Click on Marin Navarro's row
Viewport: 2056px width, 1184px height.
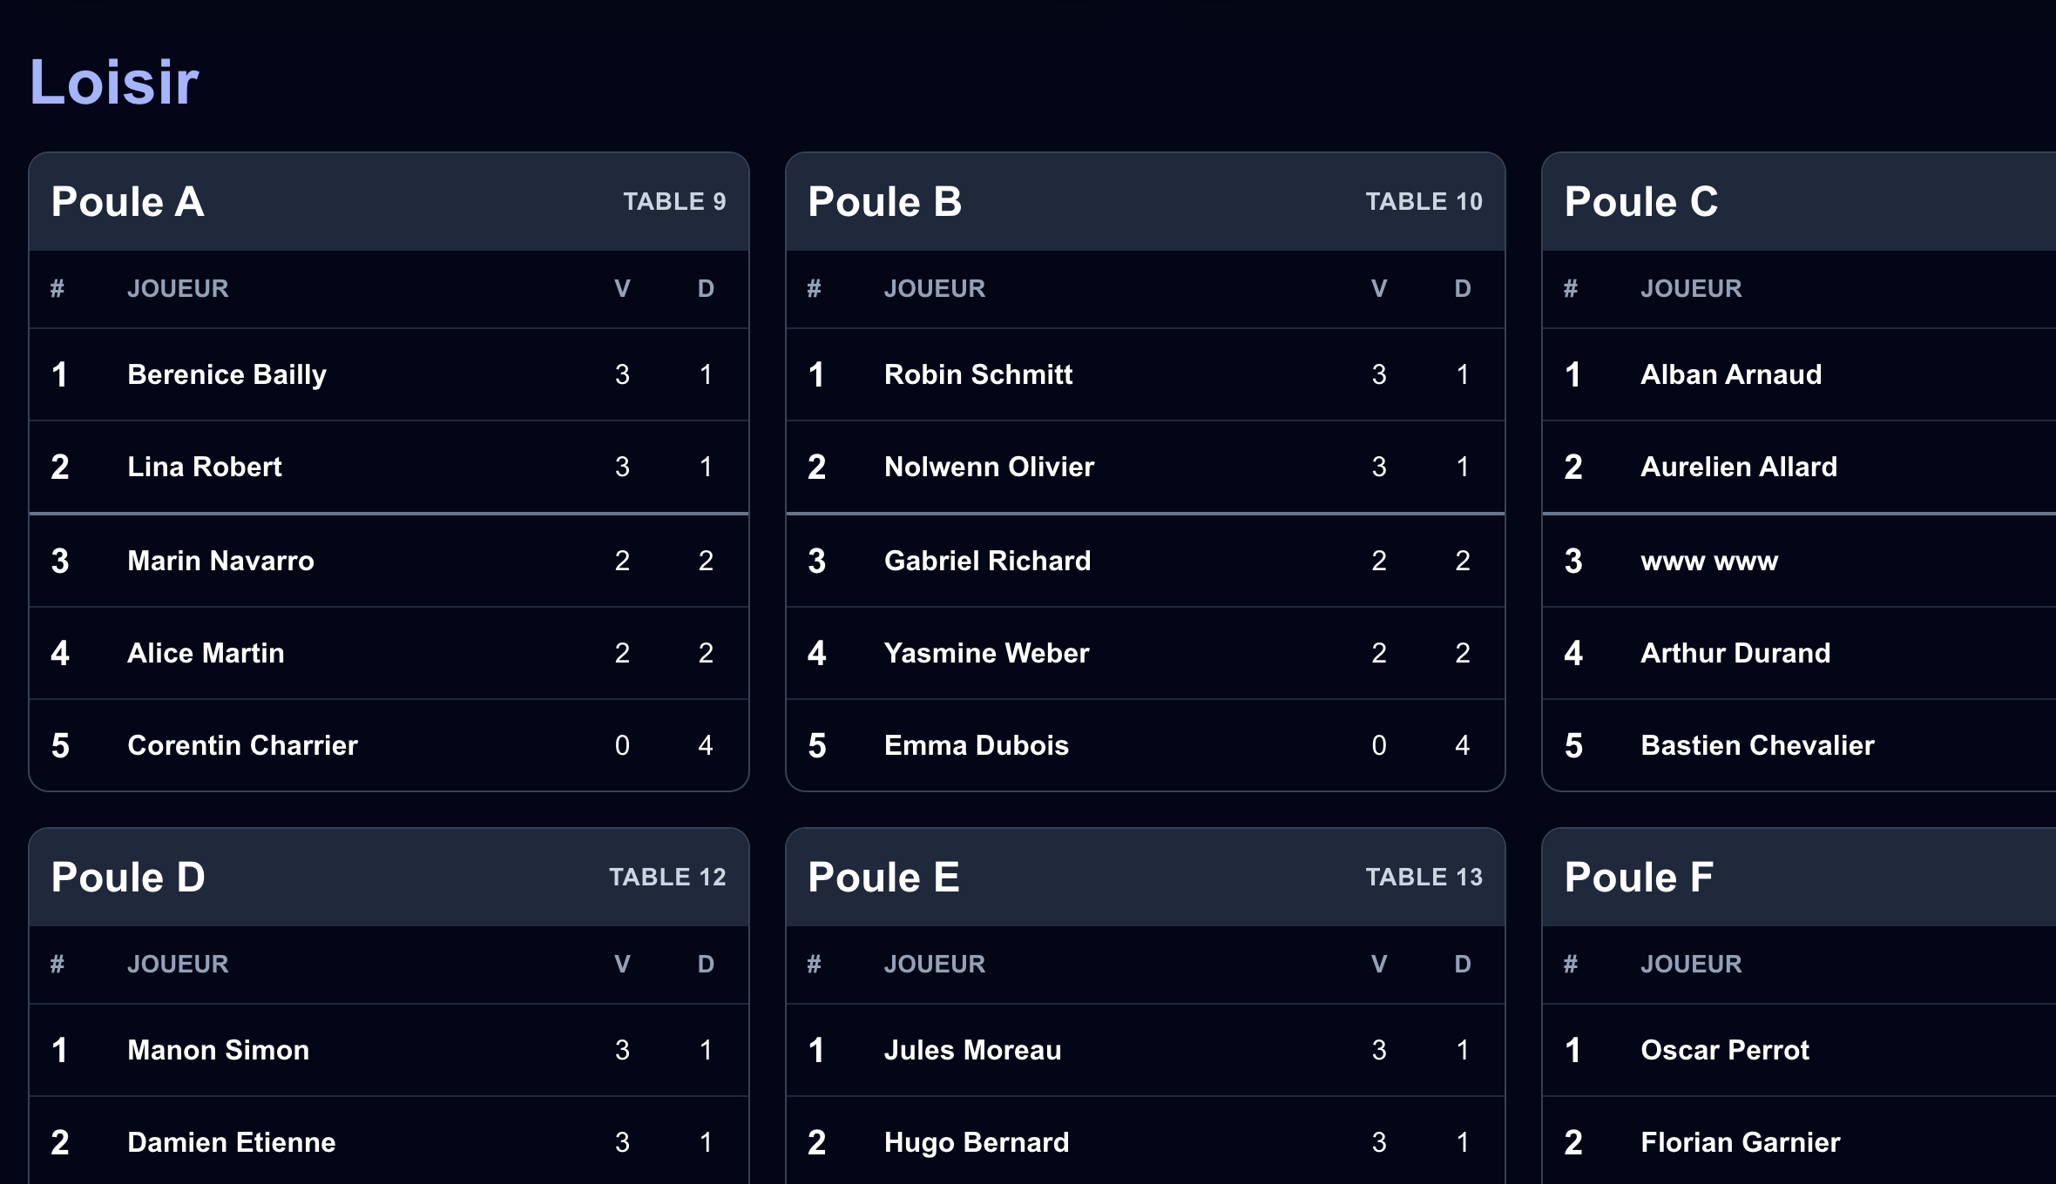click(389, 561)
